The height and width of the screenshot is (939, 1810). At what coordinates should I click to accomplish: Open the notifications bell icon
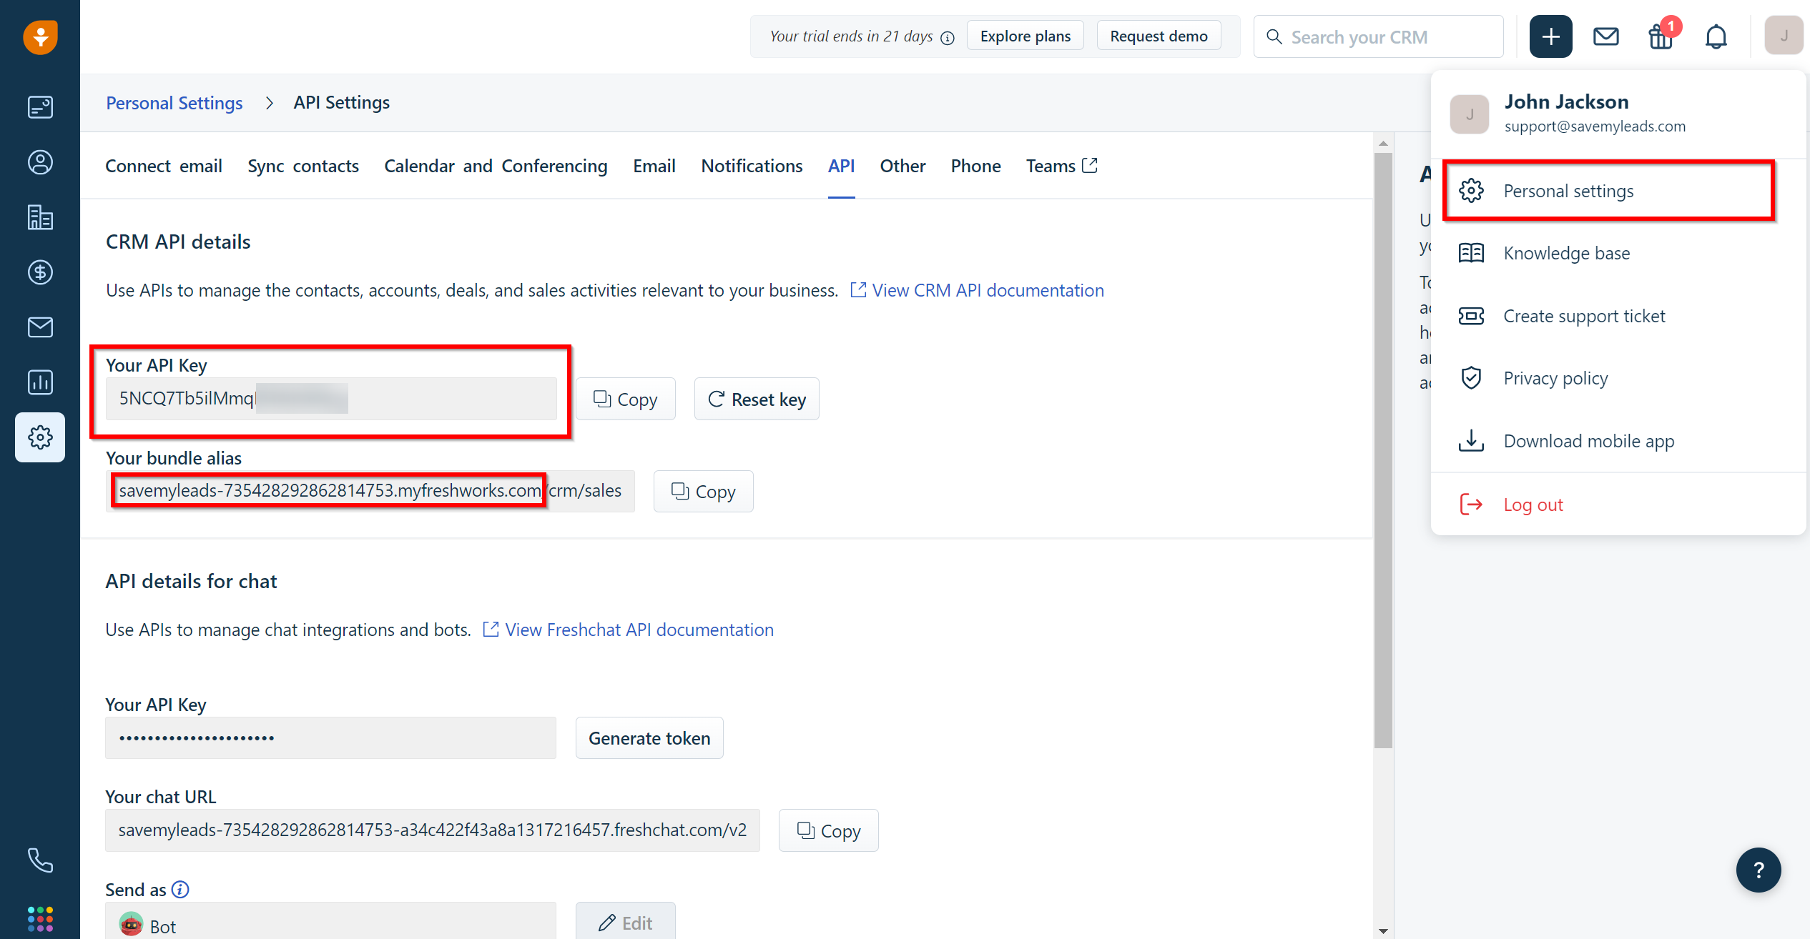click(1716, 36)
